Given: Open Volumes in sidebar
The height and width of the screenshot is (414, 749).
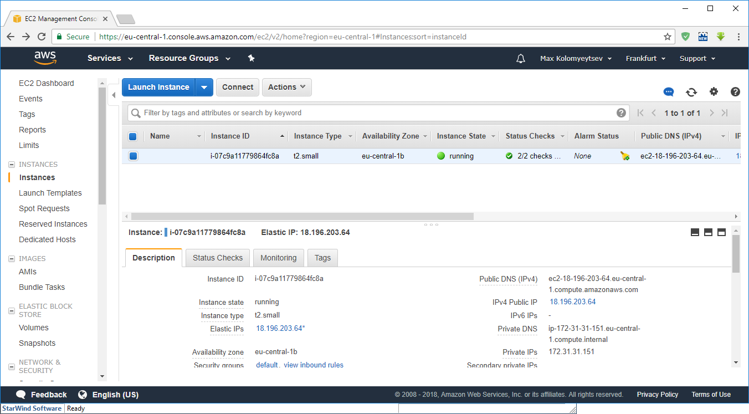Looking at the screenshot, I should tap(34, 328).
